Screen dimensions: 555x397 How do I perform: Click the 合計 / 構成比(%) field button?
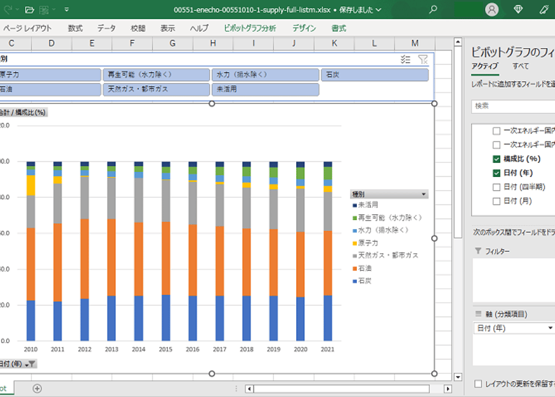click(x=23, y=112)
